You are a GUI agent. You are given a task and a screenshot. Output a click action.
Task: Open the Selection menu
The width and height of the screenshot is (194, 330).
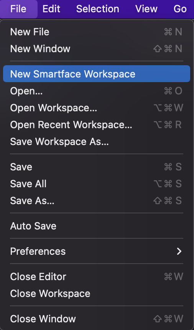tap(97, 9)
